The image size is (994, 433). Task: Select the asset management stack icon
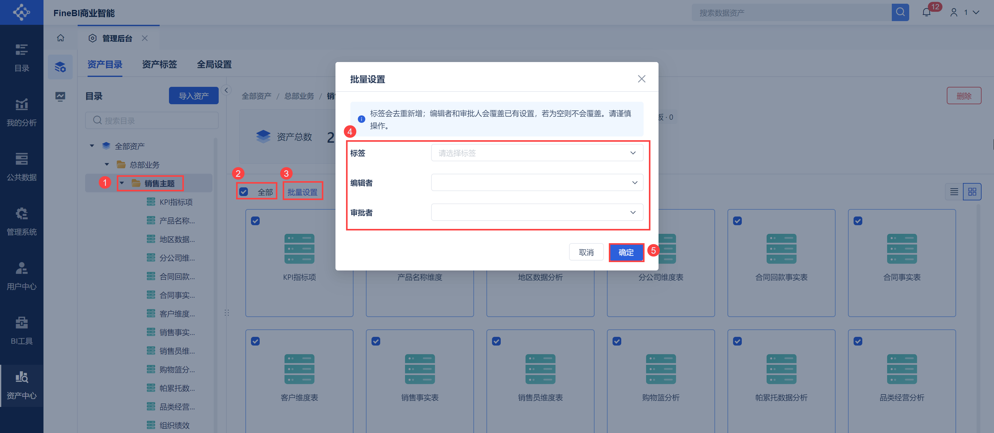click(60, 67)
